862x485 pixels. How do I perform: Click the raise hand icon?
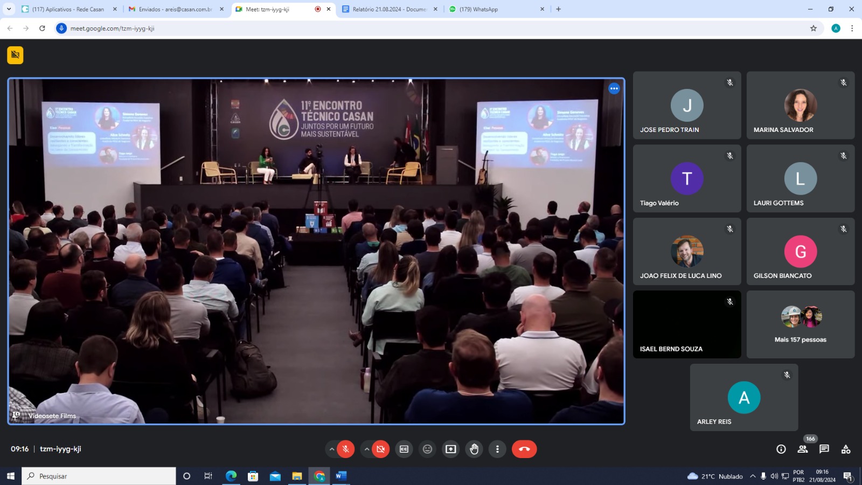[474, 449]
